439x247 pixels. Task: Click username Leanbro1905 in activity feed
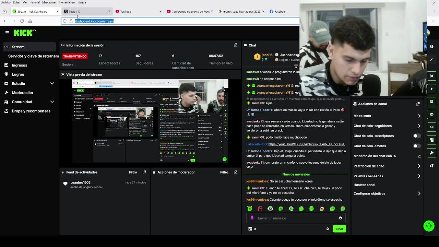80,183
